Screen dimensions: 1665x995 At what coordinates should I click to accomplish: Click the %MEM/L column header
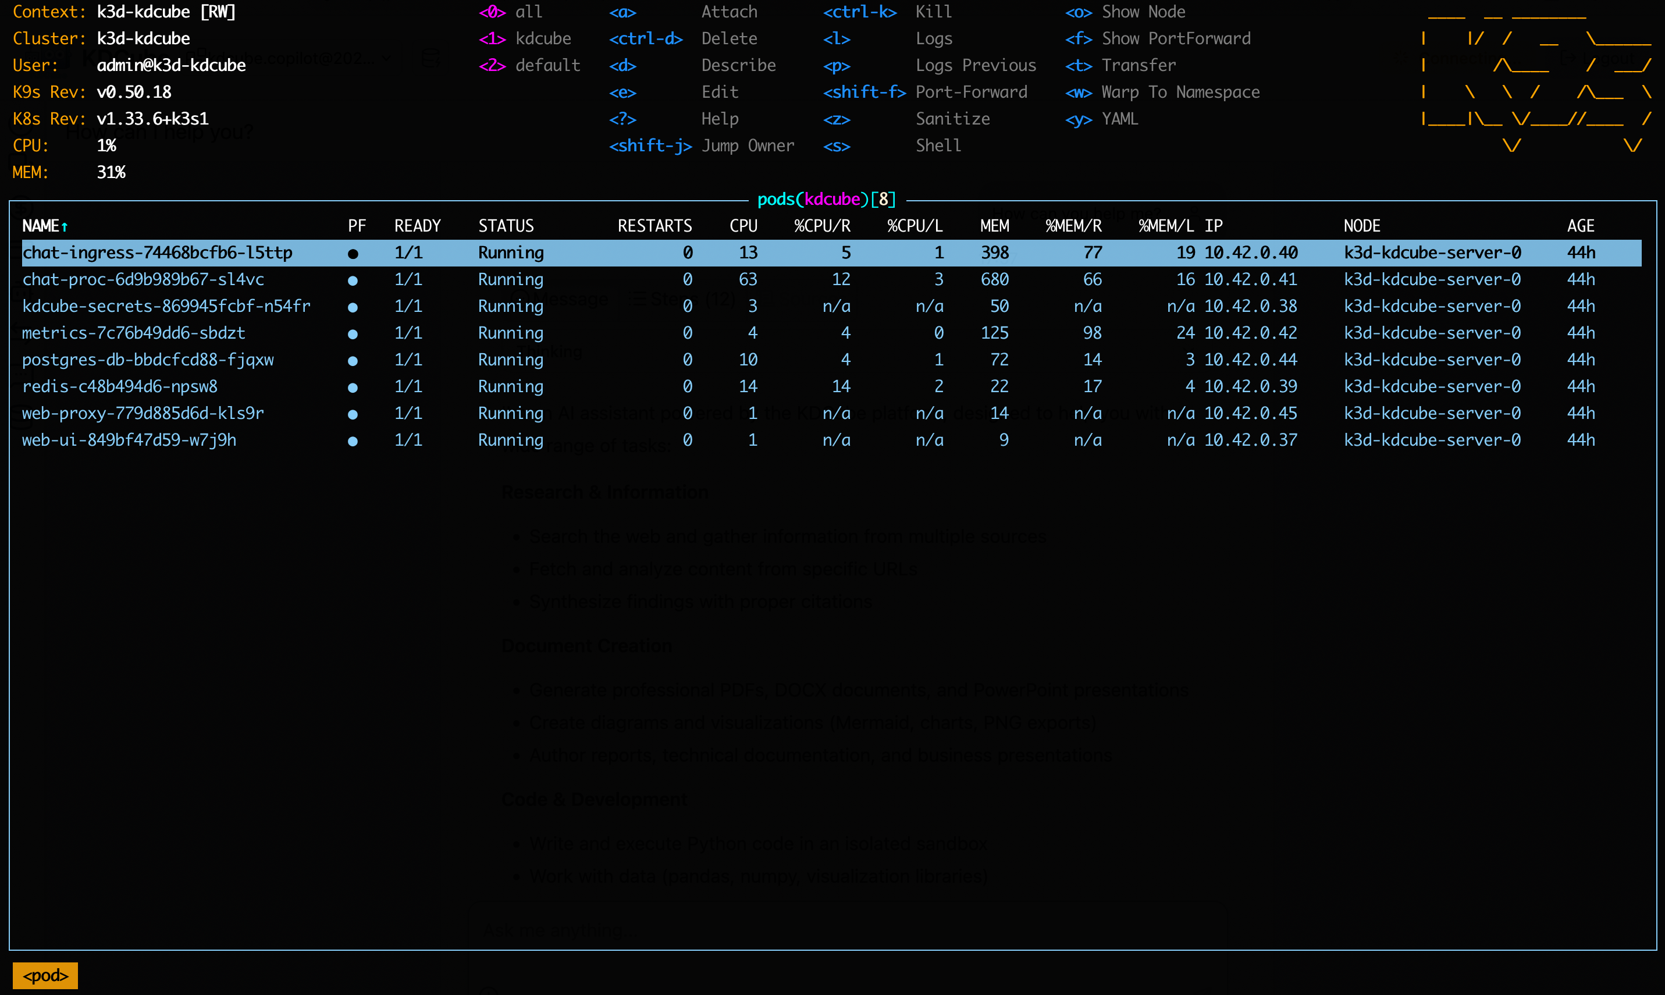click(1166, 226)
